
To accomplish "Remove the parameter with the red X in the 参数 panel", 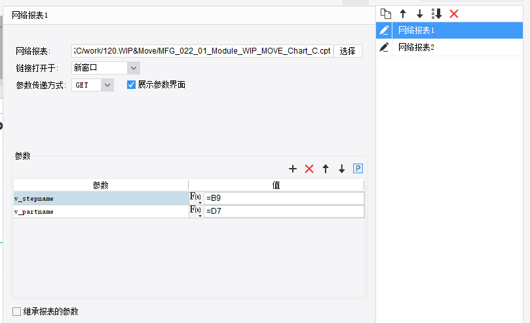I will [x=309, y=169].
